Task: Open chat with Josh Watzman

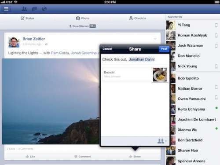Action: pyautogui.click(x=193, y=46)
